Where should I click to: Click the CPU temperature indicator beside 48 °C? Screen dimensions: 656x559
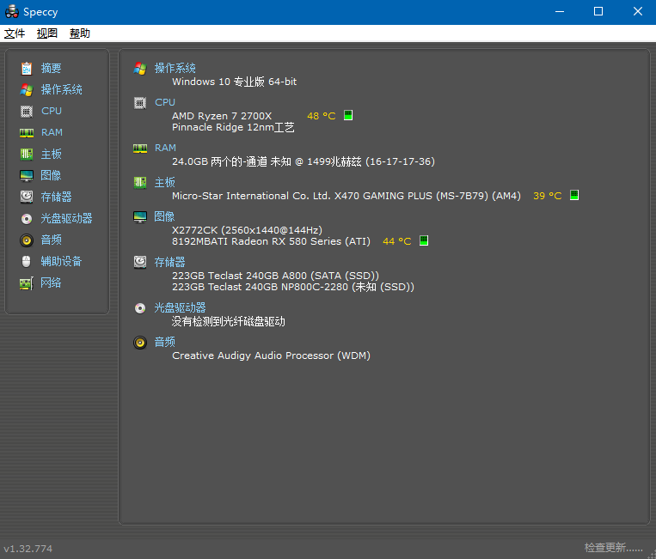(x=348, y=115)
